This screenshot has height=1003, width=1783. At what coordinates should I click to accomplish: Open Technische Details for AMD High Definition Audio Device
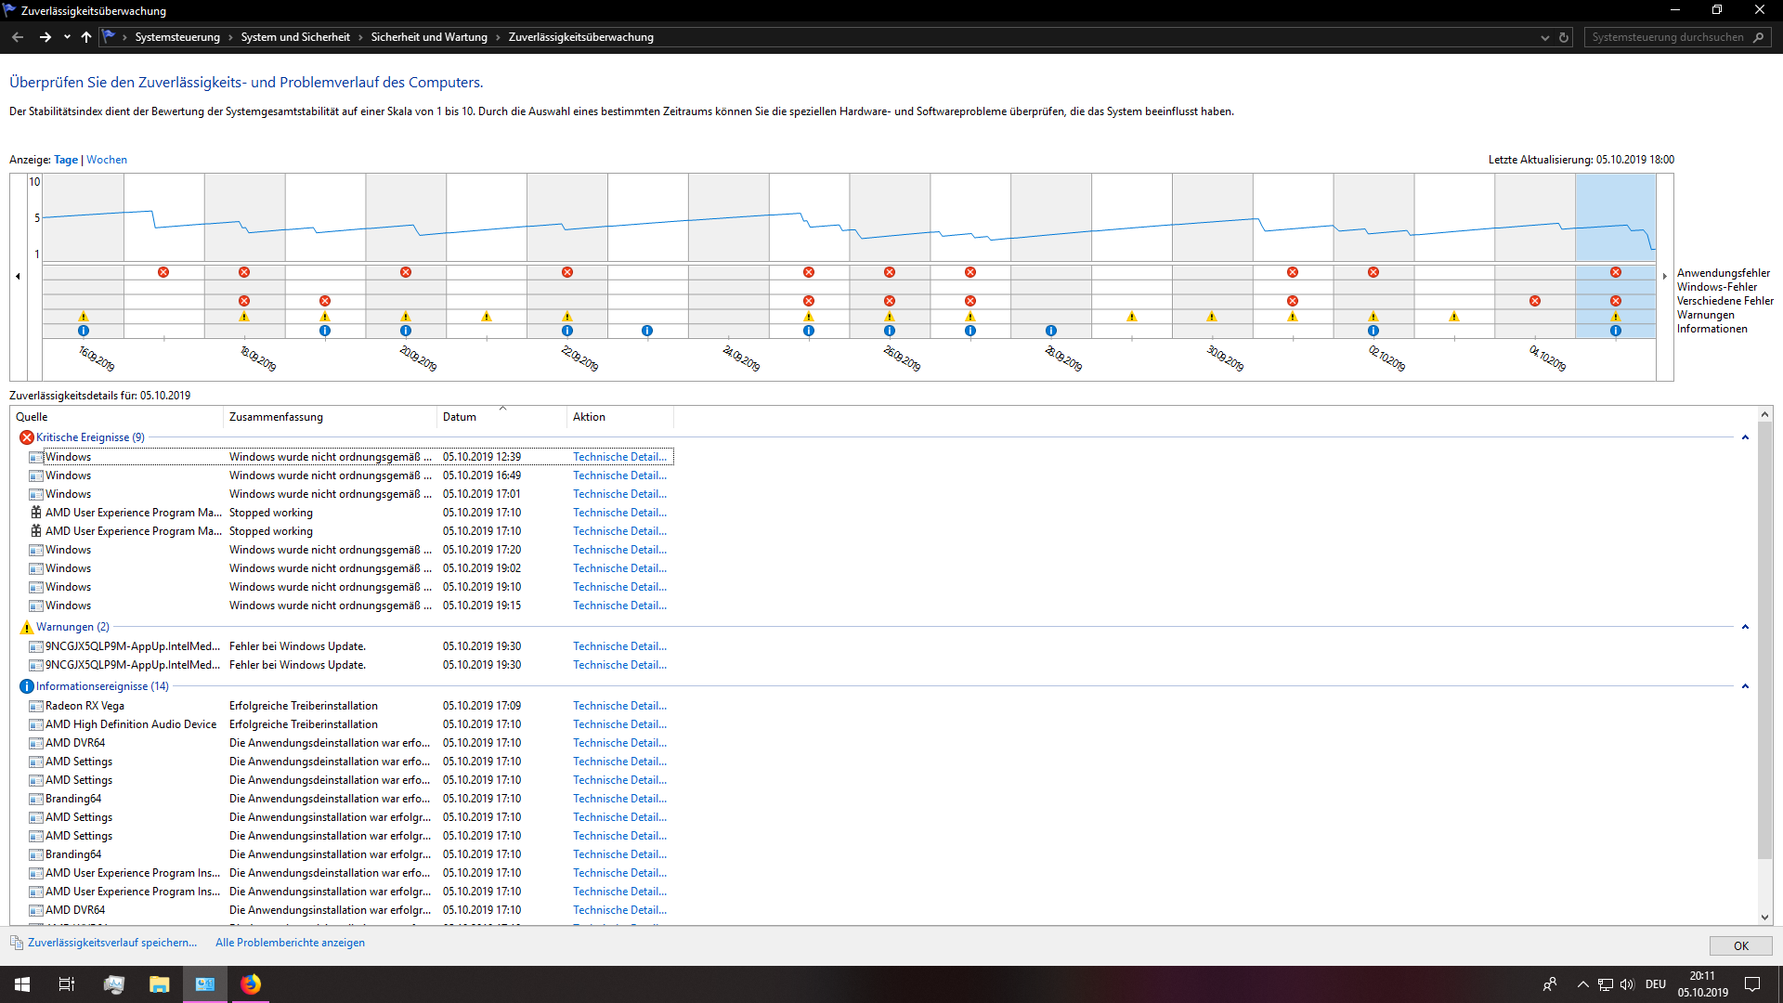pyautogui.click(x=619, y=724)
